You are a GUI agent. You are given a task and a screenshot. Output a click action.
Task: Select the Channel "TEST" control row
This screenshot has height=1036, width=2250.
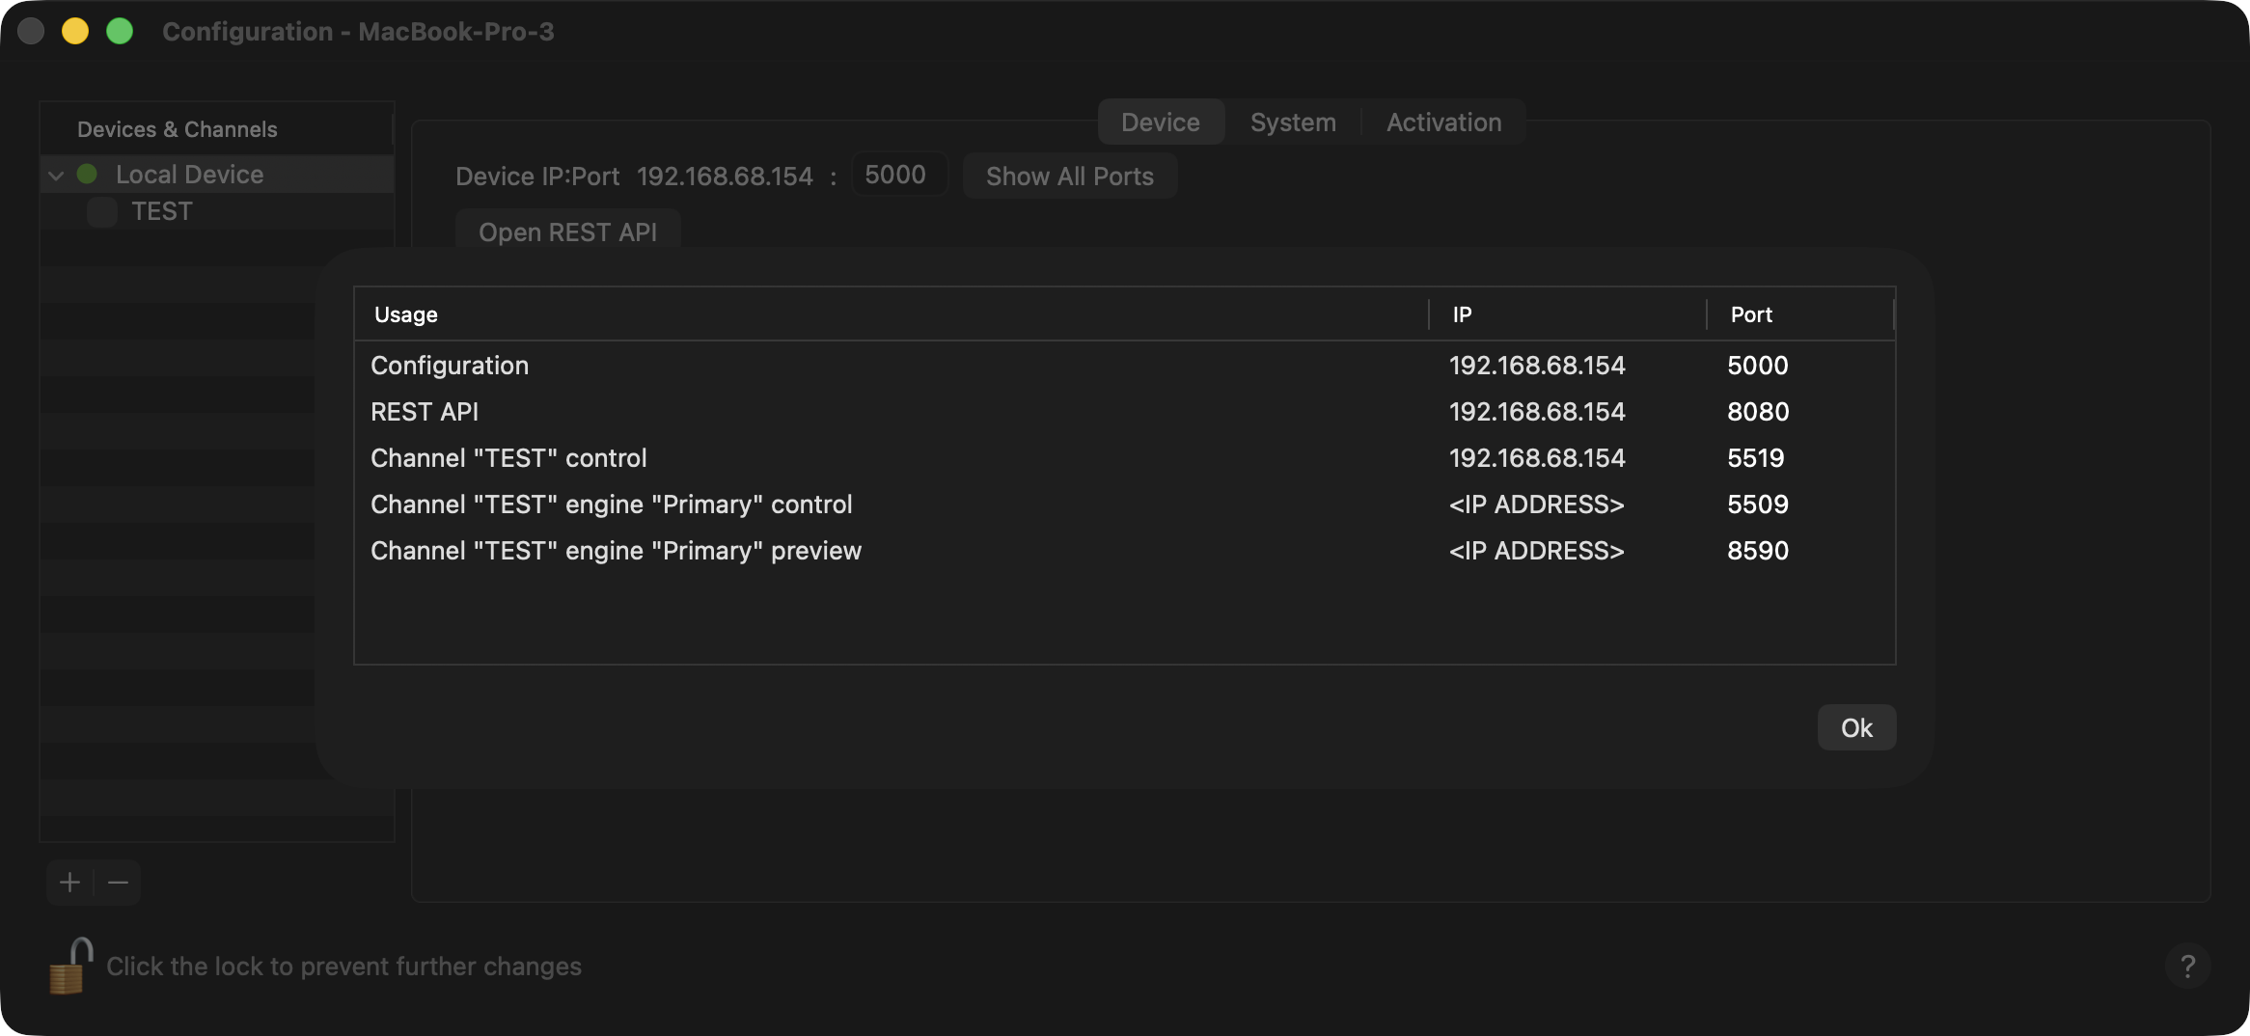point(1125,458)
